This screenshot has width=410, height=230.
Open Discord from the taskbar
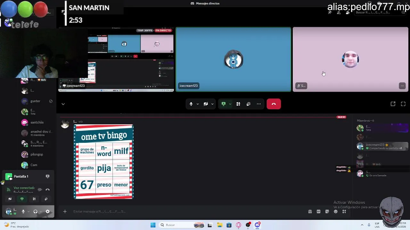point(258,225)
